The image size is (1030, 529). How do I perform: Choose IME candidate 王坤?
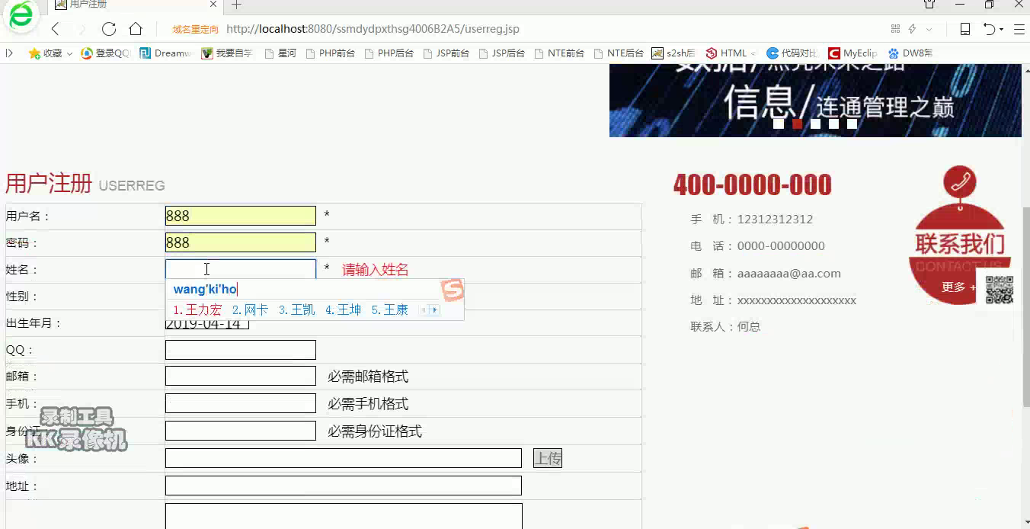343,309
